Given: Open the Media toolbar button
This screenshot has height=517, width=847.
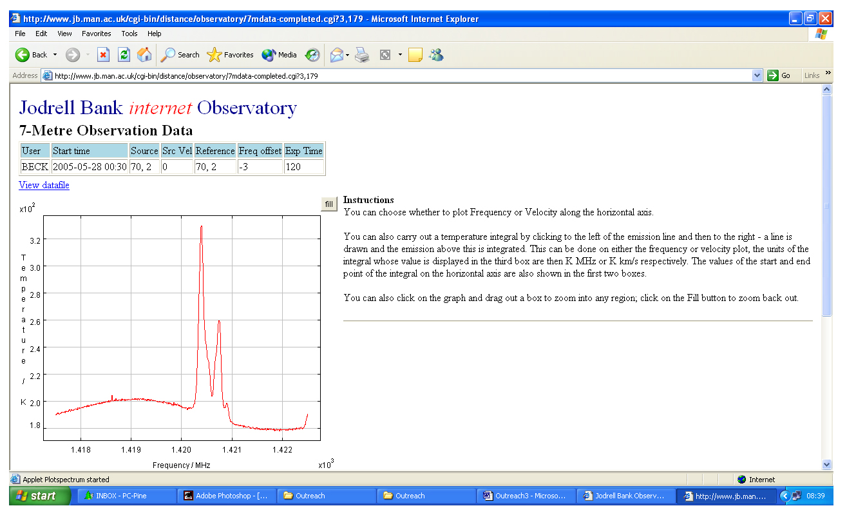Looking at the screenshot, I should 280,55.
